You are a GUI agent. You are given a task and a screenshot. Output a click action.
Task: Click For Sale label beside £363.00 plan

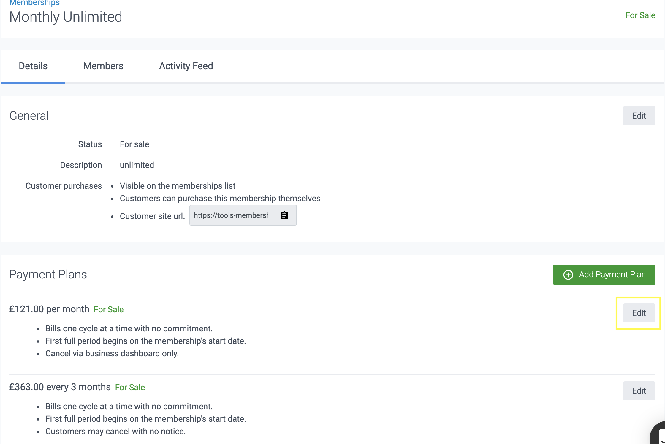point(130,388)
